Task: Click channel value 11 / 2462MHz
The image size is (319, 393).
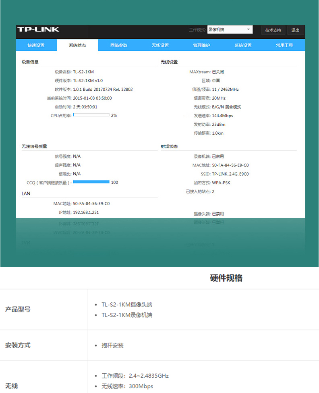Action: click(x=225, y=89)
